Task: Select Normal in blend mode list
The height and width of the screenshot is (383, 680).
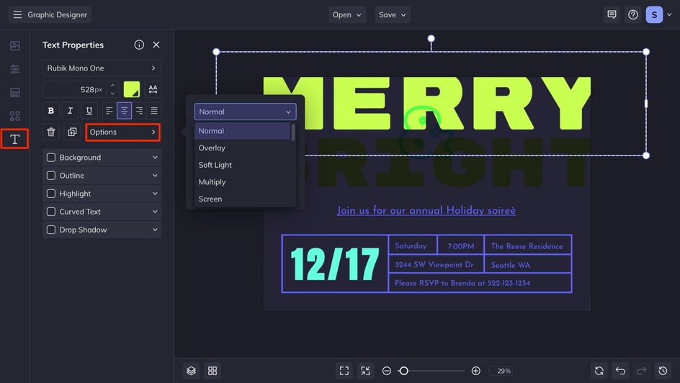Action: tap(243, 131)
